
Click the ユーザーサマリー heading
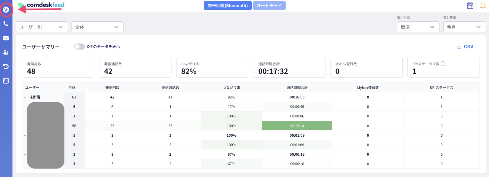(x=41, y=47)
